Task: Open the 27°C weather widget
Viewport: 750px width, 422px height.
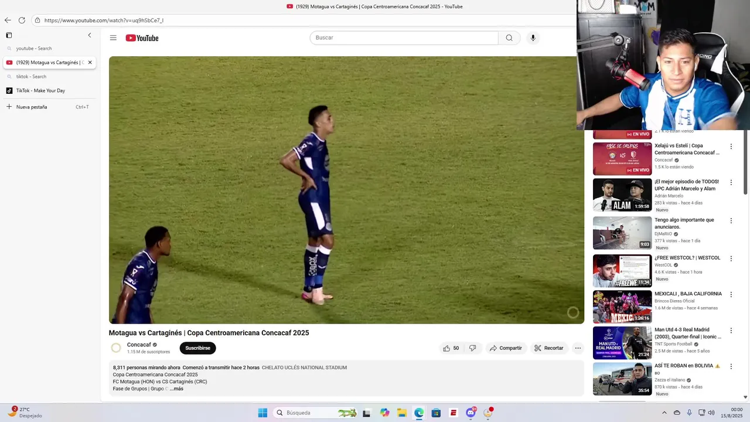Action: pyautogui.click(x=25, y=413)
